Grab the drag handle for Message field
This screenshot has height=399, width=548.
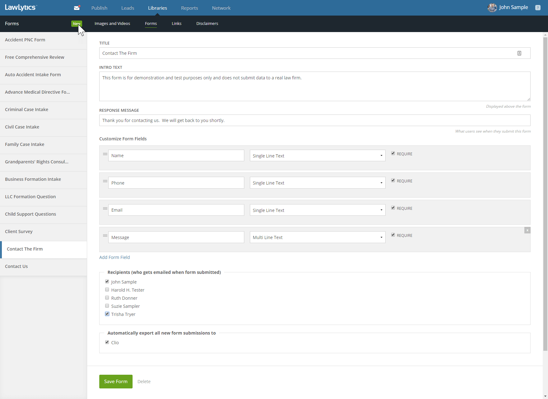tap(105, 236)
